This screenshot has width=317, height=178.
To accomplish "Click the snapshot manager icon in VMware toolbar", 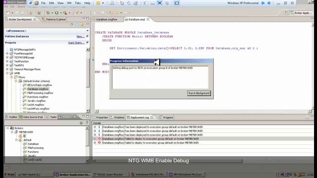I will [x=136, y=3].
